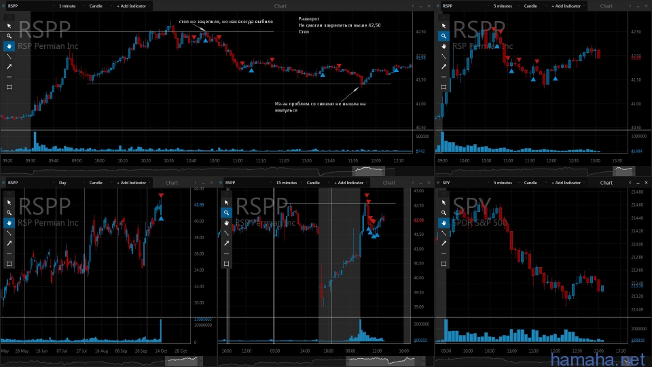Select the Chart tab of the RSPP 5 minutes panel
The width and height of the screenshot is (652, 367).
coord(606,6)
